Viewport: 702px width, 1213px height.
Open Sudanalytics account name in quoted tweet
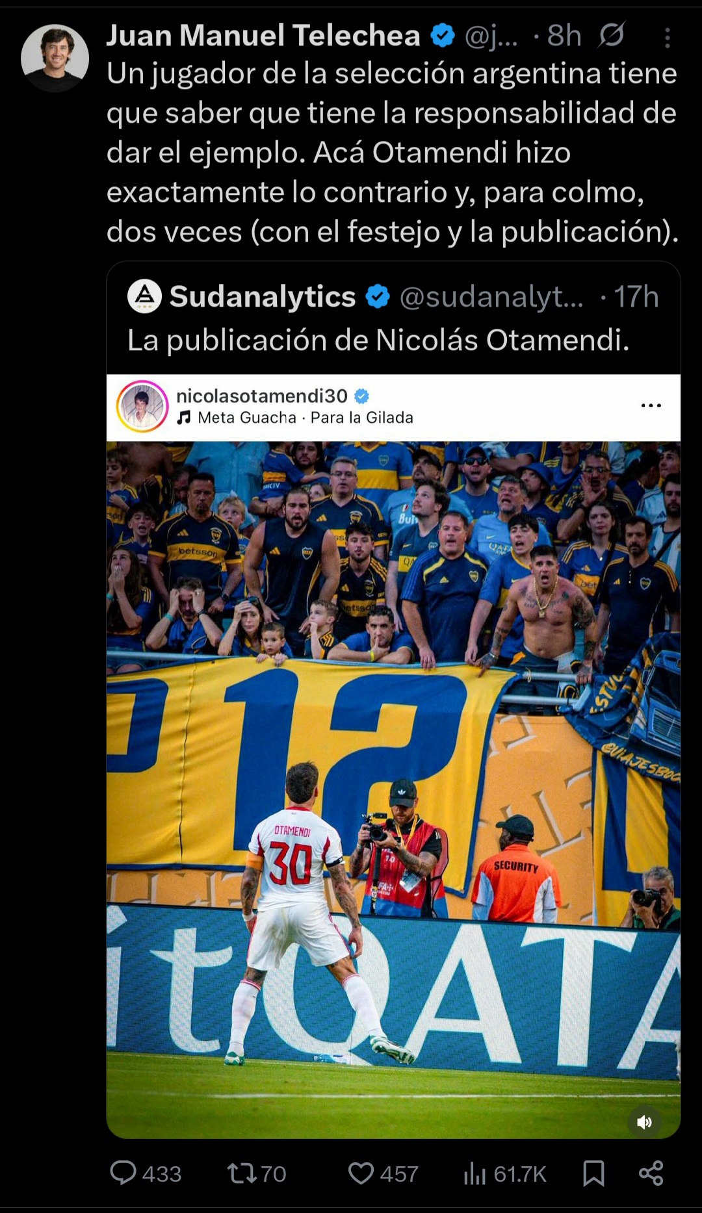(x=262, y=296)
